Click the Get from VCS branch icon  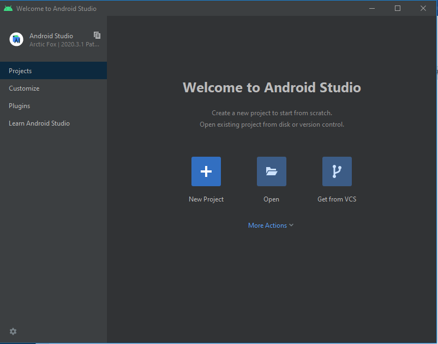point(337,171)
